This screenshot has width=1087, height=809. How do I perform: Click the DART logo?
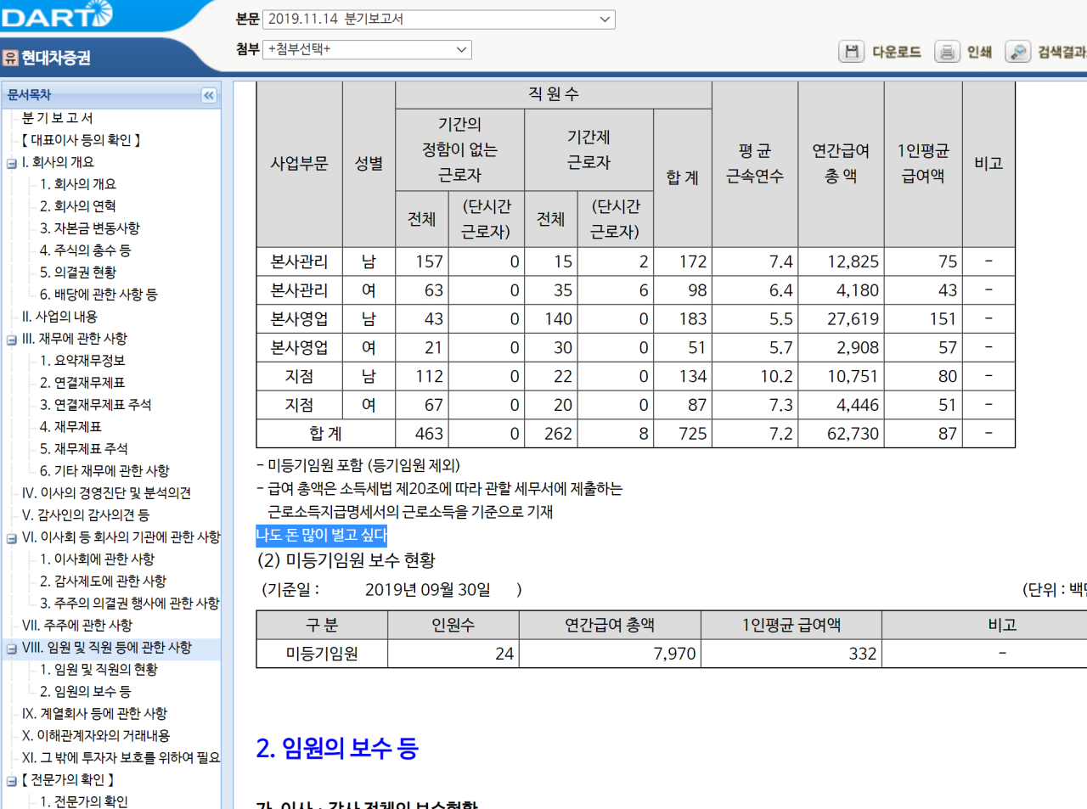tap(56, 14)
